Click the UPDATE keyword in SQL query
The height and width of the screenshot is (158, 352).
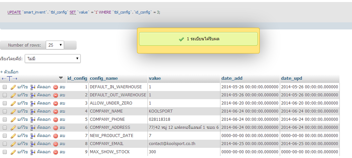point(14,12)
